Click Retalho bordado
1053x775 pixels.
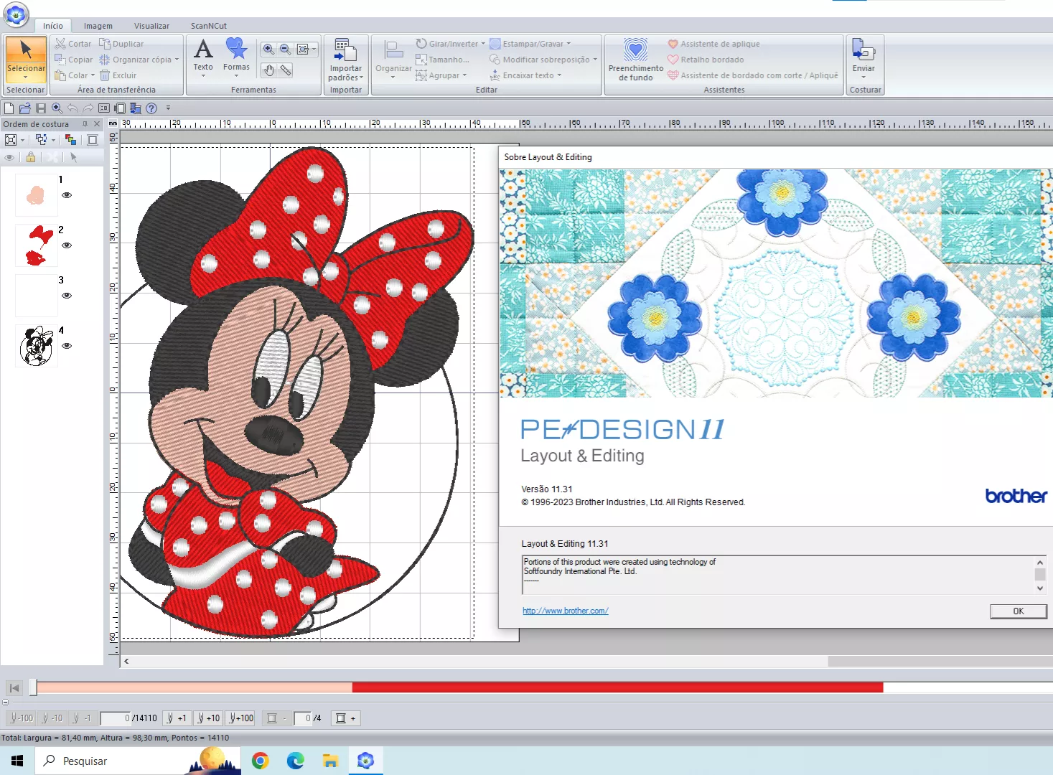(706, 60)
